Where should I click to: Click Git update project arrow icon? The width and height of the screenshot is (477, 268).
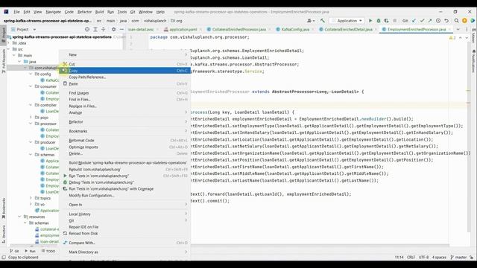(x=414, y=21)
